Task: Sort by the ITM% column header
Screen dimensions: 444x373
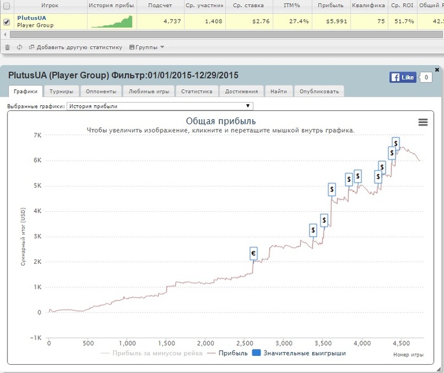Action: pyautogui.click(x=292, y=5)
